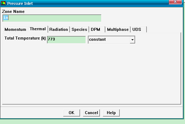
Task: Open the Radiation tab
Action: [x=59, y=29]
